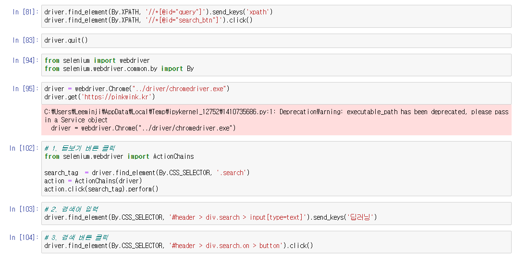Place cursor on the search_btn click line
515x261 pixels.
pyautogui.click(x=148, y=20)
